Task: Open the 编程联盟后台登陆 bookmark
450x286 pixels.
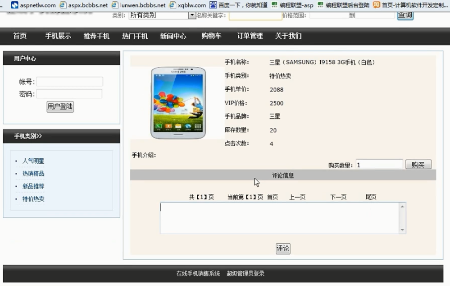Action: [343, 5]
